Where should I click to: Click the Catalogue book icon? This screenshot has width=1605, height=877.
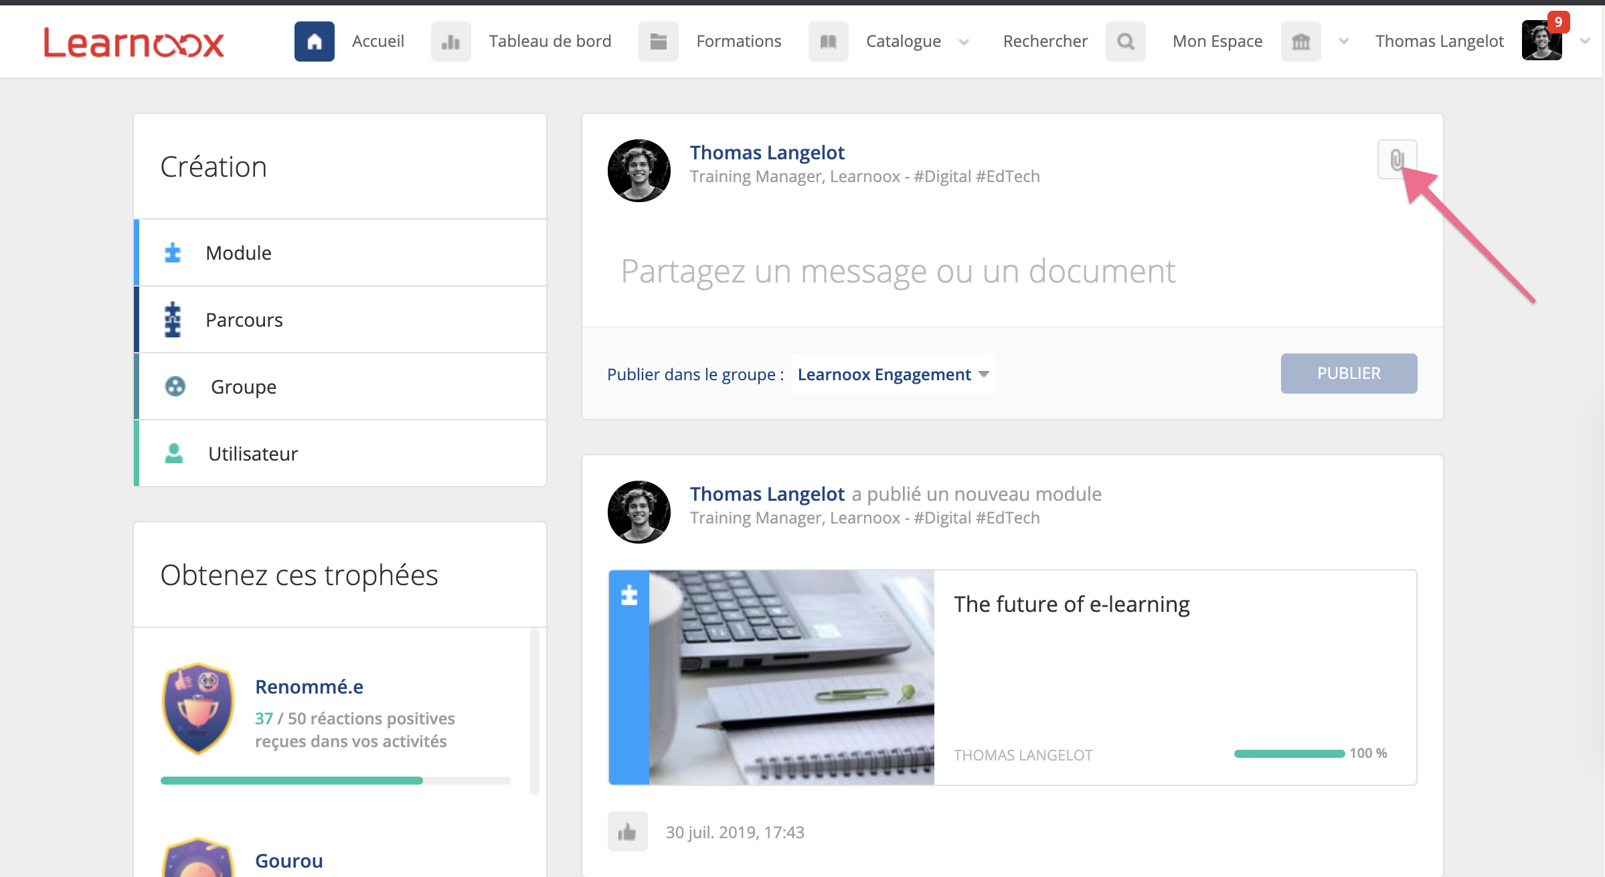pos(828,42)
